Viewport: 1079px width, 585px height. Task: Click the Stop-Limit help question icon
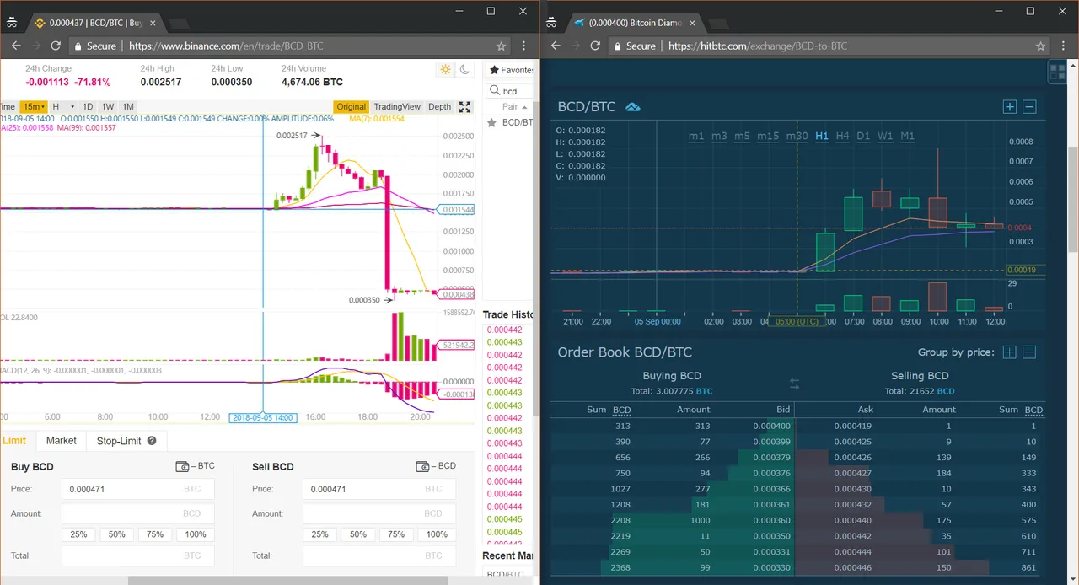(152, 440)
